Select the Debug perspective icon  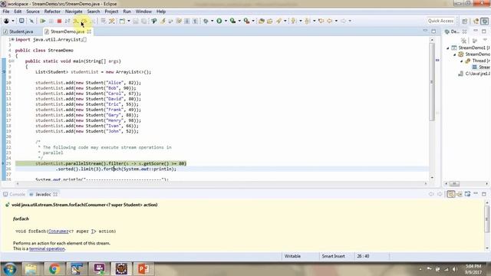(484, 21)
